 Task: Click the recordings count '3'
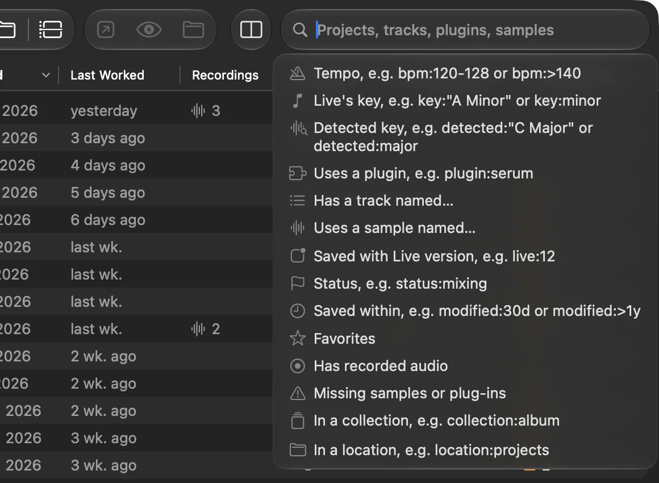click(216, 111)
